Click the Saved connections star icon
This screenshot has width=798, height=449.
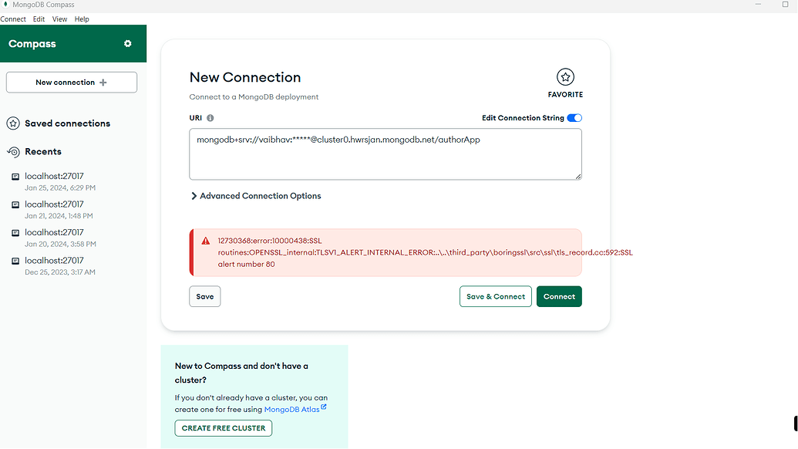[12, 123]
